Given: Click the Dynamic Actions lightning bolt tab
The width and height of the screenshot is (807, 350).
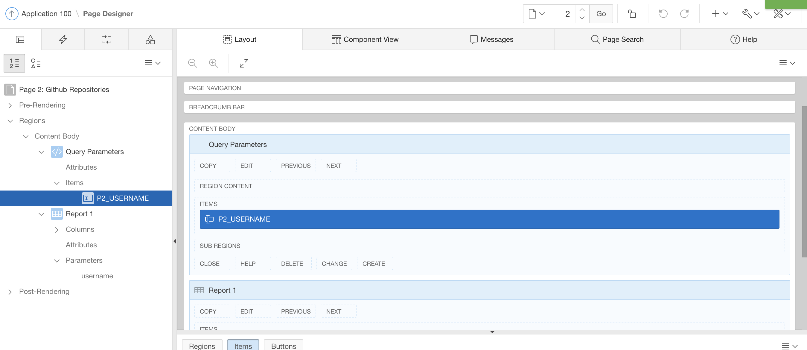Looking at the screenshot, I should pyautogui.click(x=63, y=39).
